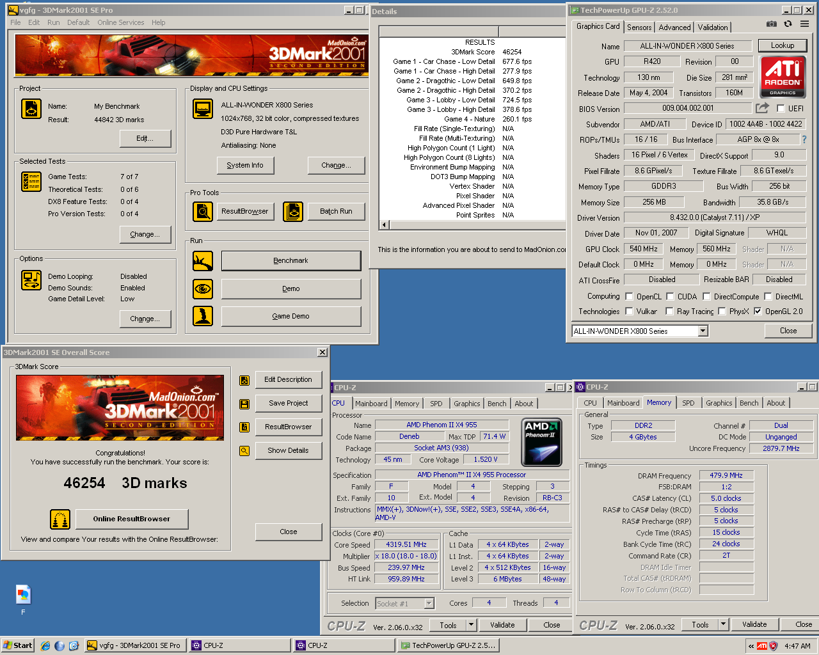This screenshot has height=655, width=819.
Task: Click the GPU-Z Device ID value field
Action: point(766,124)
